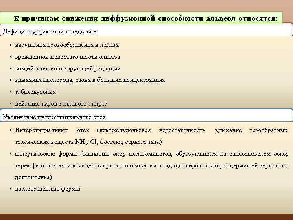Click bullet 'действия паров этилового спирта'

61,103
